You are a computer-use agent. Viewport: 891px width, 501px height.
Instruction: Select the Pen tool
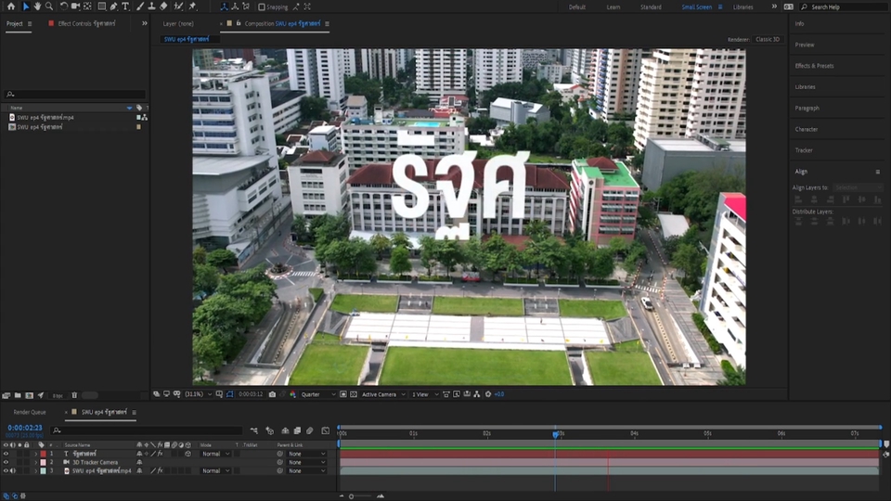pyautogui.click(x=113, y=6)
